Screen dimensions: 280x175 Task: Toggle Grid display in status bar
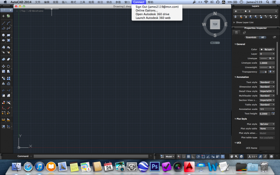[188, 157]
